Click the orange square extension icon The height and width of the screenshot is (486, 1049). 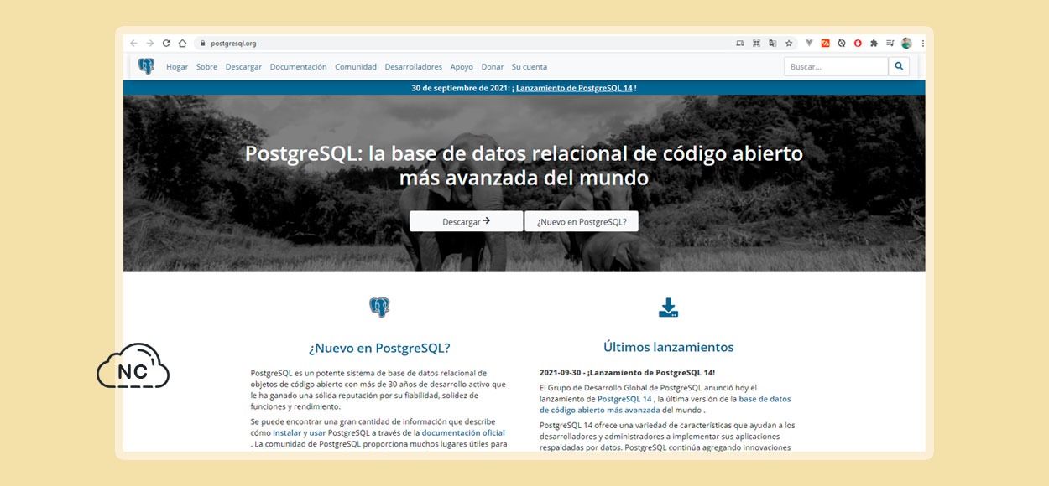click(x=826, y=43)
